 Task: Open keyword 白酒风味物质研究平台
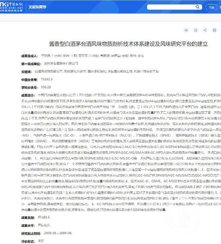point(49,72)
